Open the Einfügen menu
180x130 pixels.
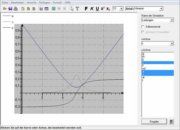44,2
